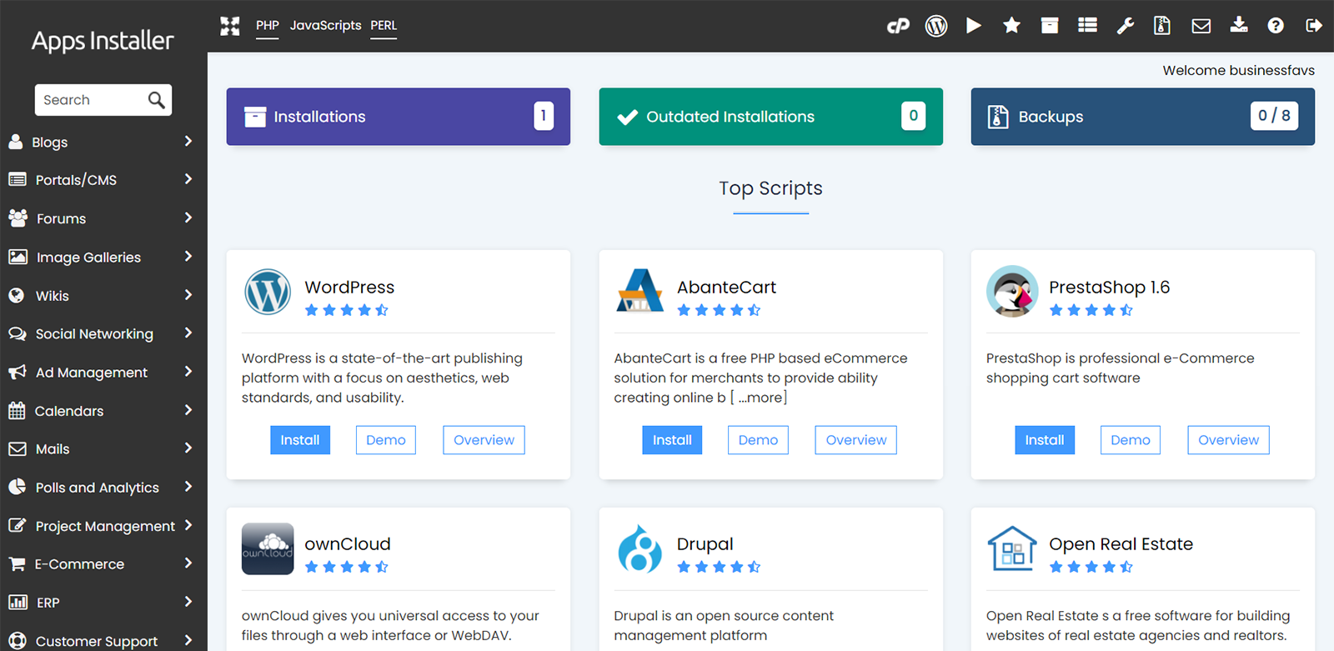Install the WordPress script
The width and height of the screenshot is (1334, 651).
pyautogui.click(x=300, y=440)
